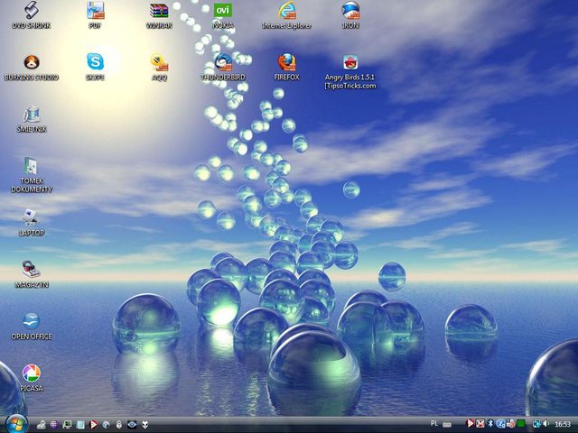Open the Magazyn drive shortcut
Image resolution: width=578 pixels, height=433 pixels.
point(32,270)
